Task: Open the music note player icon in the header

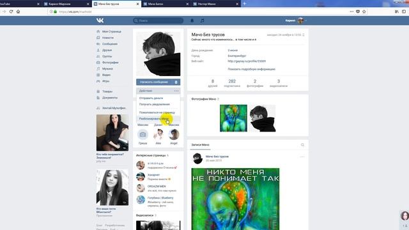Action: click(202, 20)
